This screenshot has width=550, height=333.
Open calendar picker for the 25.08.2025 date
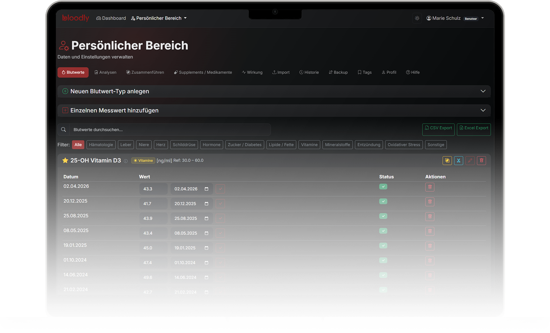206,219
